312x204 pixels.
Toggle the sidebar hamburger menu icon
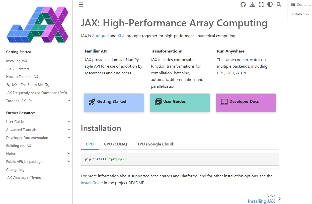click(x=81, y=5)
